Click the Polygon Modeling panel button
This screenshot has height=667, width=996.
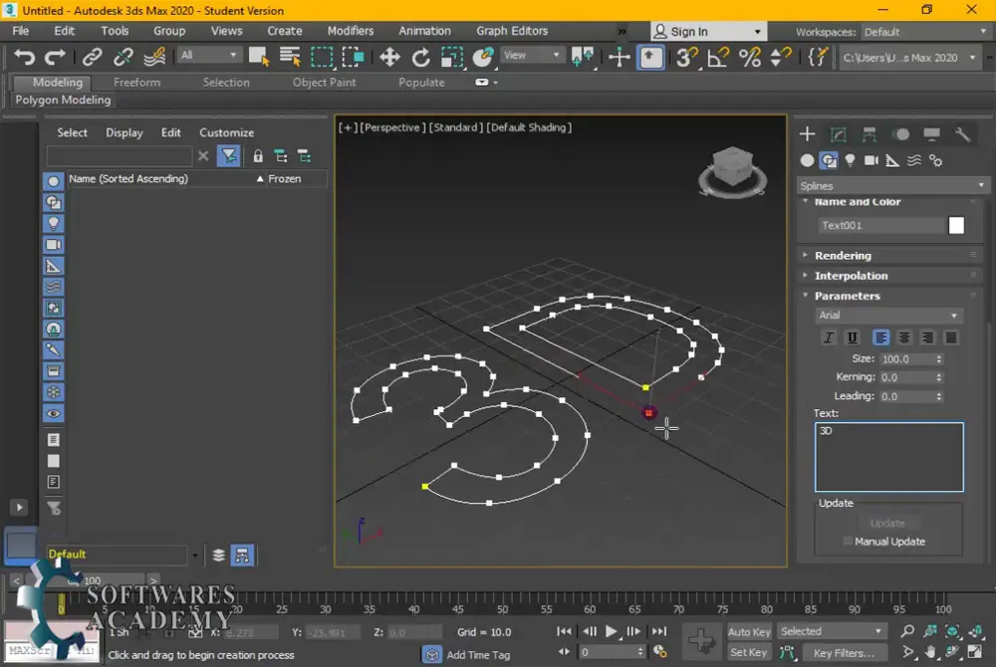(x=63, y=100)
